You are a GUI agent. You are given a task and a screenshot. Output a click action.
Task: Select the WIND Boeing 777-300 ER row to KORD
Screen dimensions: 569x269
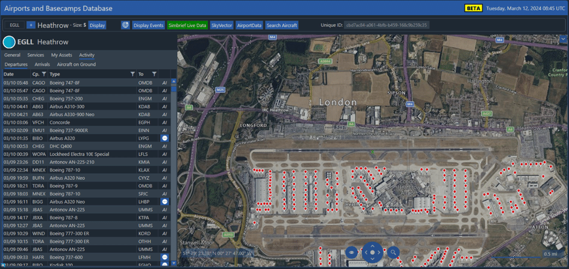(x=86, y=233)
